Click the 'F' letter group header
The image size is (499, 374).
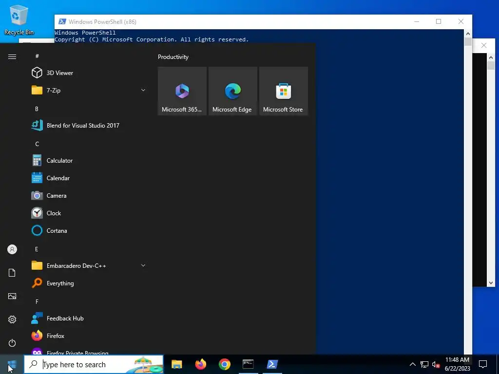point(37,301)
